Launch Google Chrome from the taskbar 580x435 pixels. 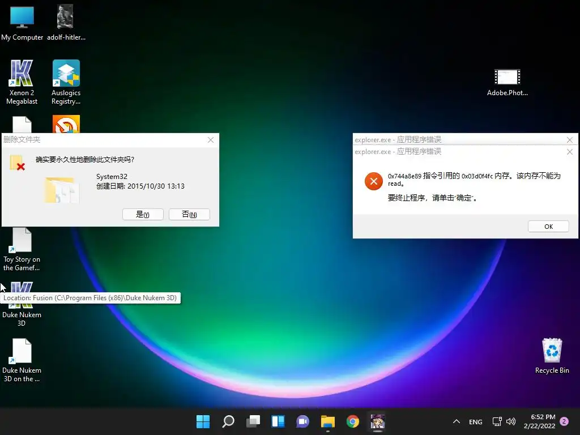tap(352, 421)
